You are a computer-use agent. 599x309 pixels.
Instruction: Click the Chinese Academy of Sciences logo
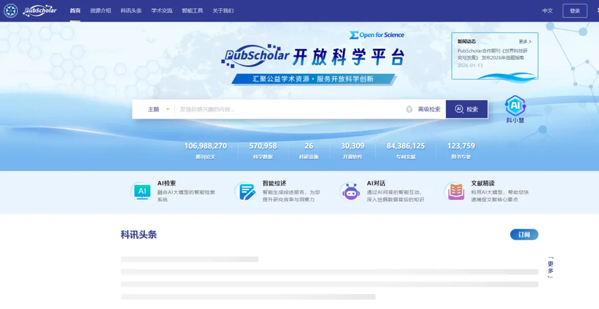point(11,11)
